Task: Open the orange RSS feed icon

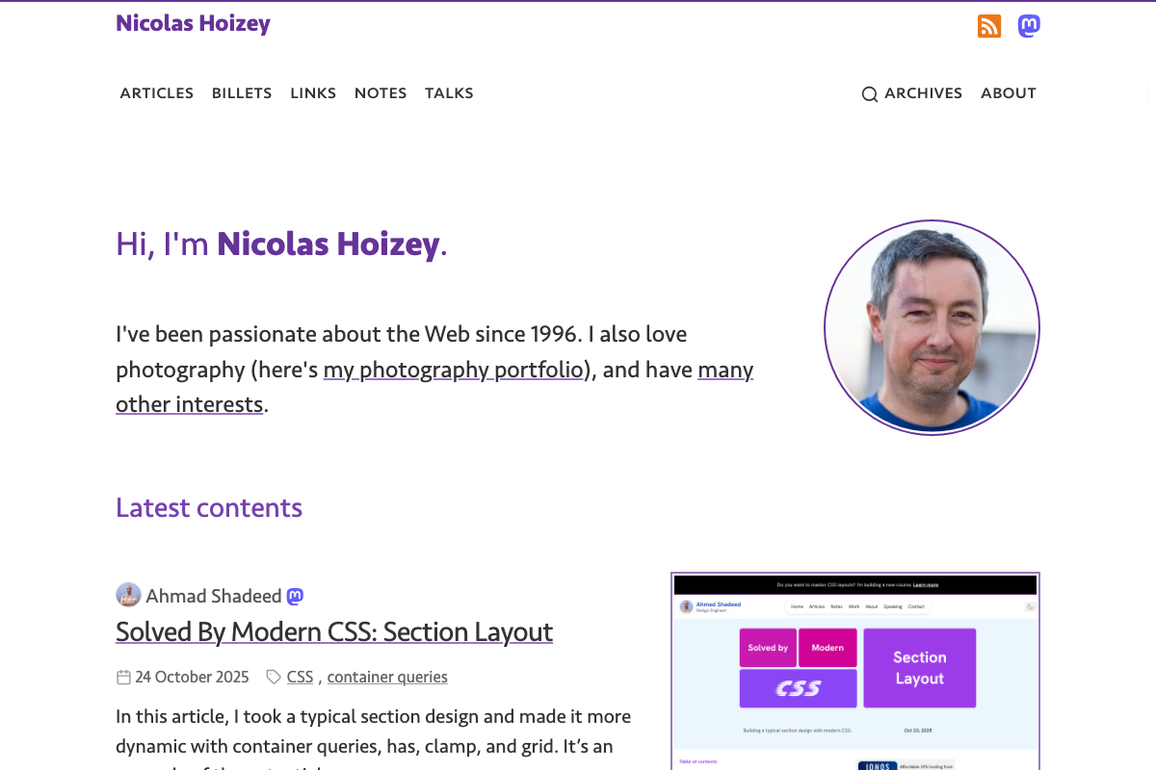Action: (989, 26)
